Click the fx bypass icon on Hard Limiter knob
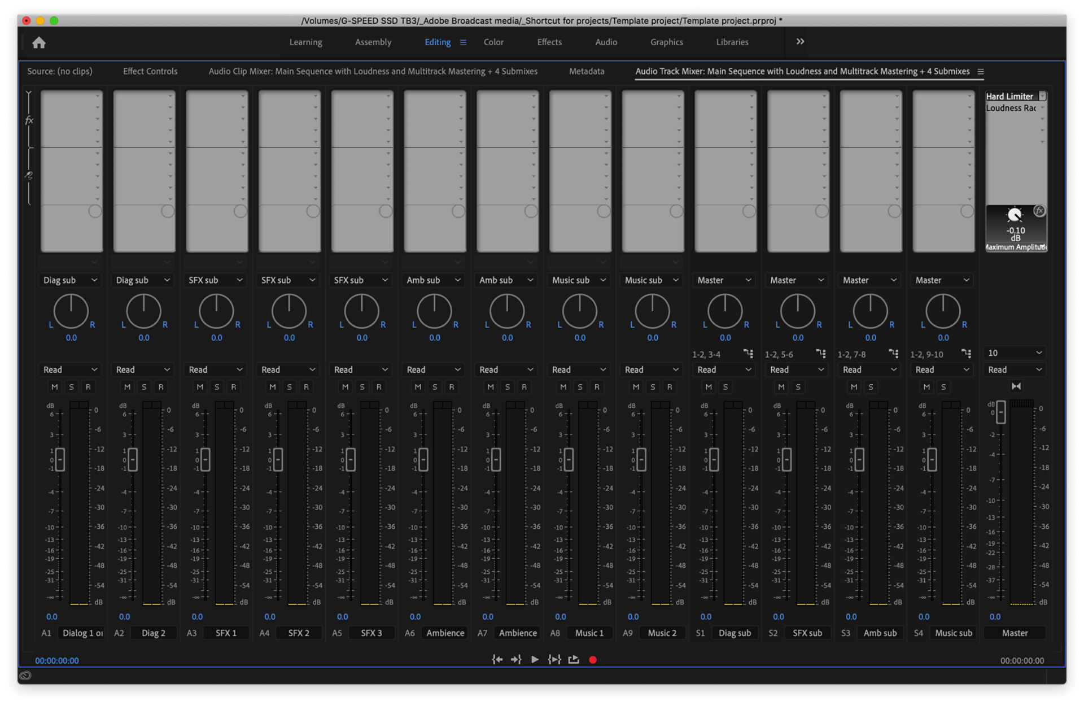1084x705 pixels. point(1040,211)
